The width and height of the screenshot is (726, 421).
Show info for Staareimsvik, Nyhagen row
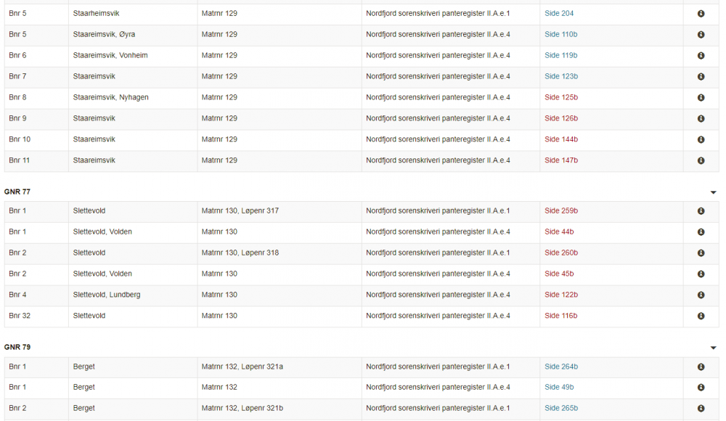[x=701, y=97]
